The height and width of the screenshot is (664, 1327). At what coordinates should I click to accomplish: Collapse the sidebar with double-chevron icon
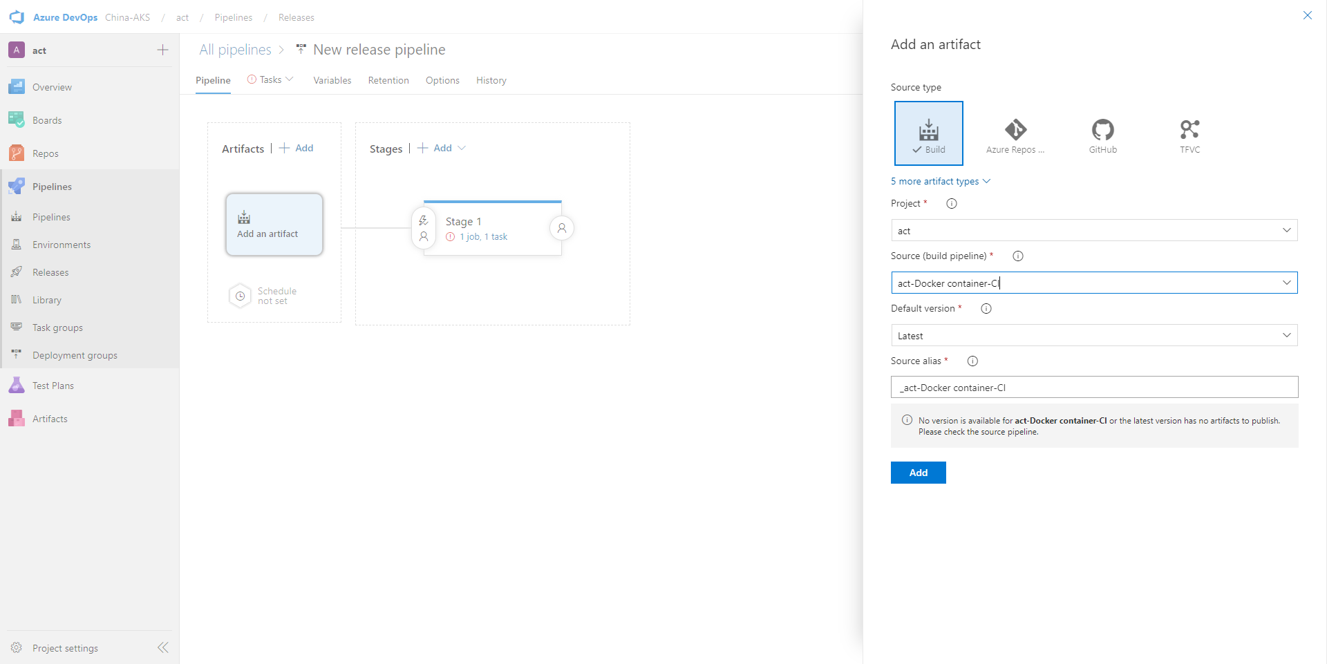click(x=163, y=647)
